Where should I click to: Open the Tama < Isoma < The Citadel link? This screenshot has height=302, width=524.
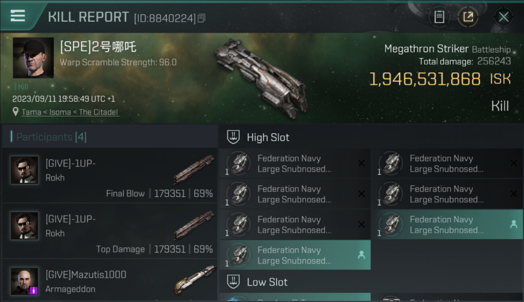point(71,112)
